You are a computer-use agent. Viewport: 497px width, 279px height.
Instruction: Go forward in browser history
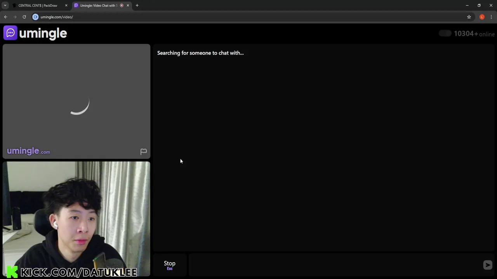(15, 17)
